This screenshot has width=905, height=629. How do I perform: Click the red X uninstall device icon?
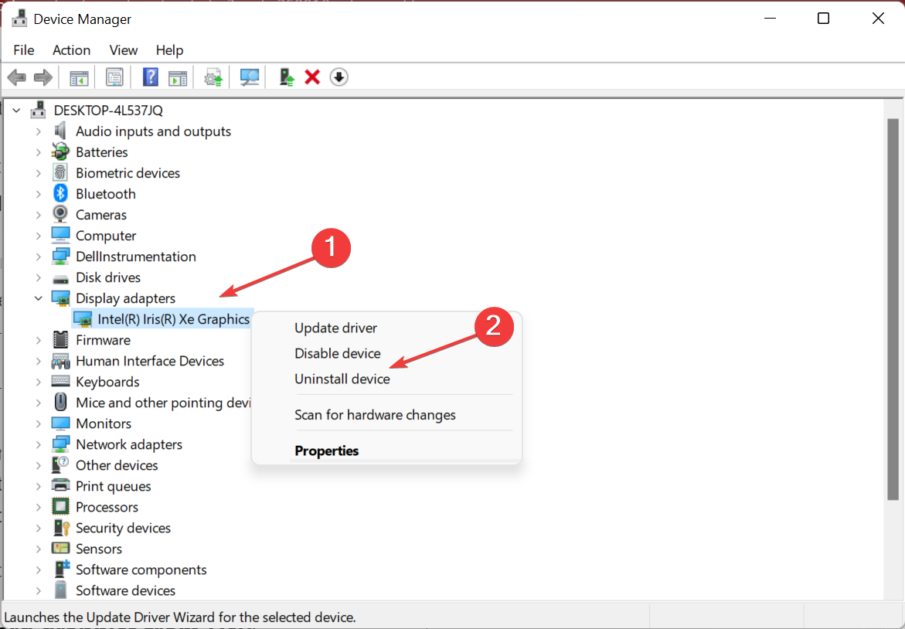coord(312,77)
